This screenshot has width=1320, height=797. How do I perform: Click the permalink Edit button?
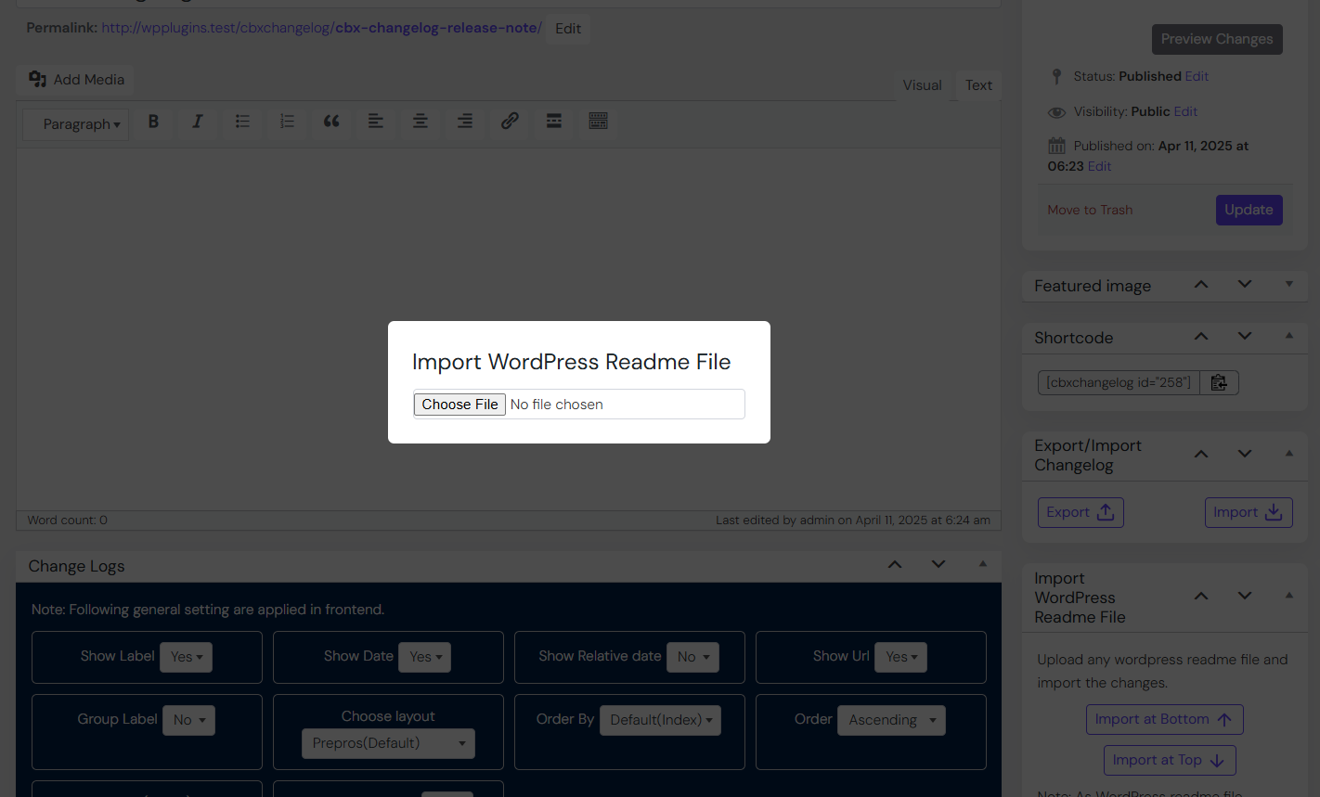568,29
